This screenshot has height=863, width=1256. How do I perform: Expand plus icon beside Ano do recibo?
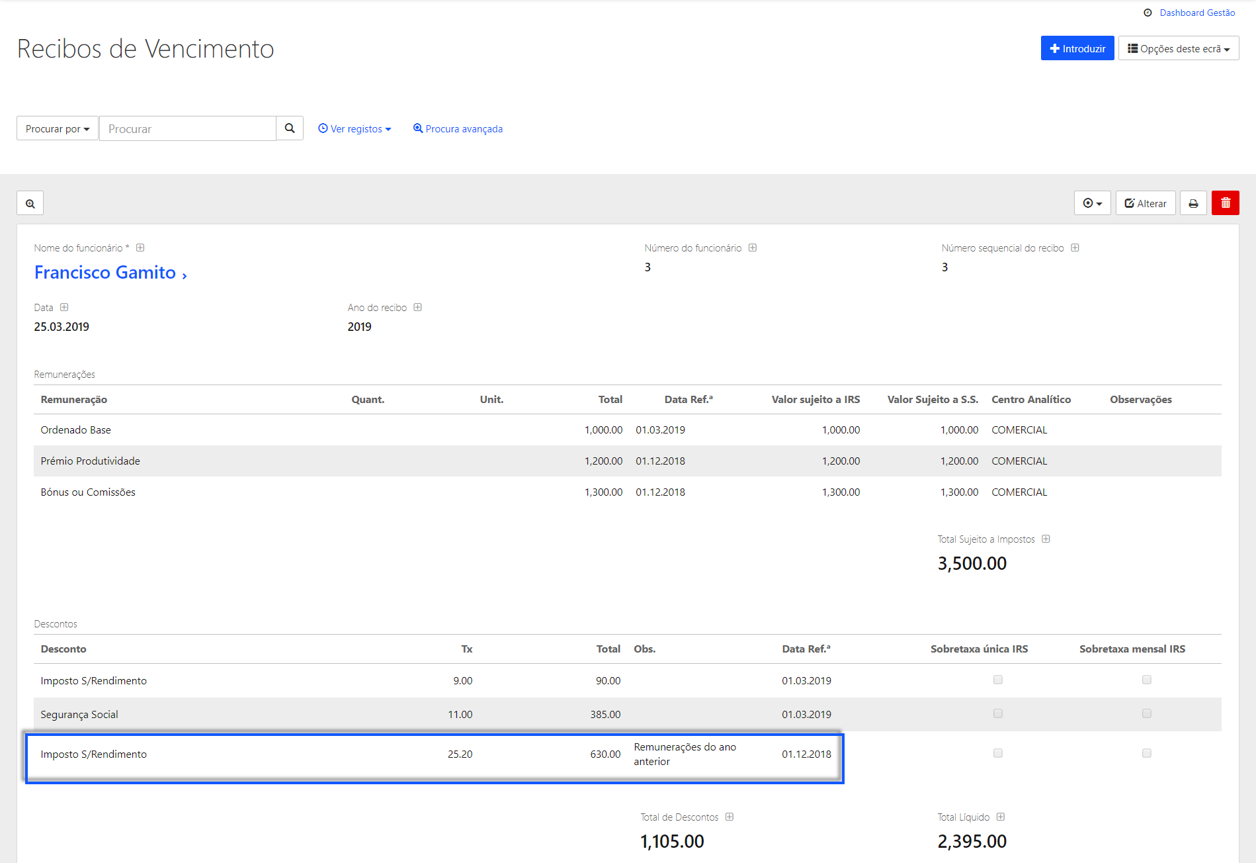click(x=417, y=307)
